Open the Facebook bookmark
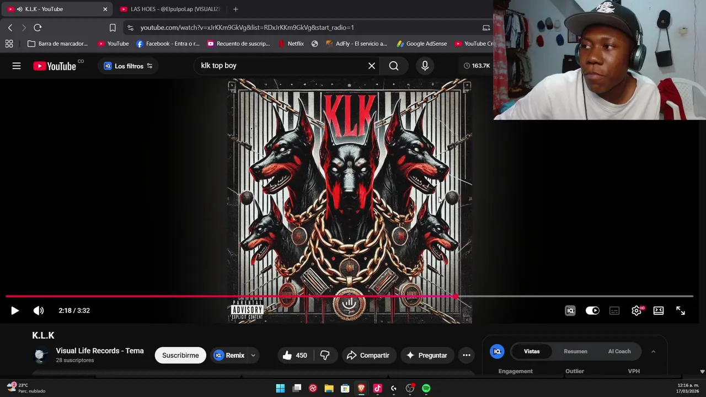This screenshot has width=706, height=397. pyautogui.click(x=168, y=44)
